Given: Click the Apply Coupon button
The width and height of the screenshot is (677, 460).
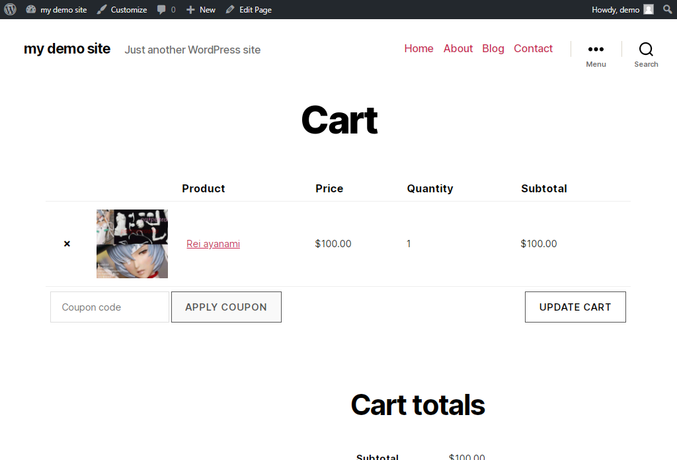Looking at the screenshot, I should [x=226, y=307].
